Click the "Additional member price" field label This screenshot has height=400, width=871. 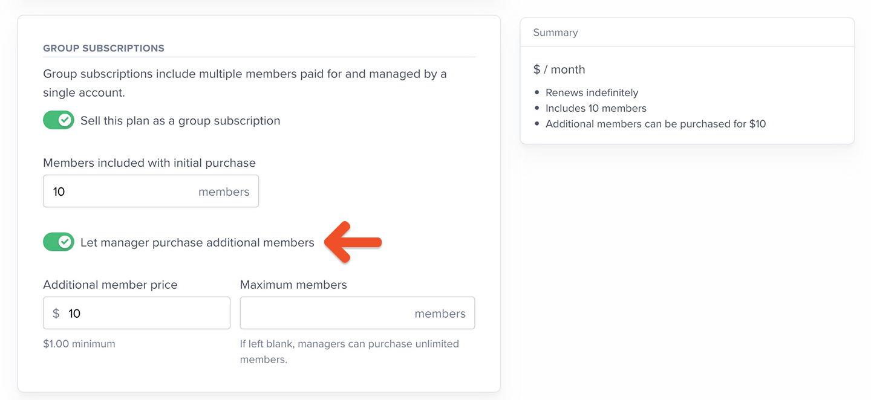[110, 285]
